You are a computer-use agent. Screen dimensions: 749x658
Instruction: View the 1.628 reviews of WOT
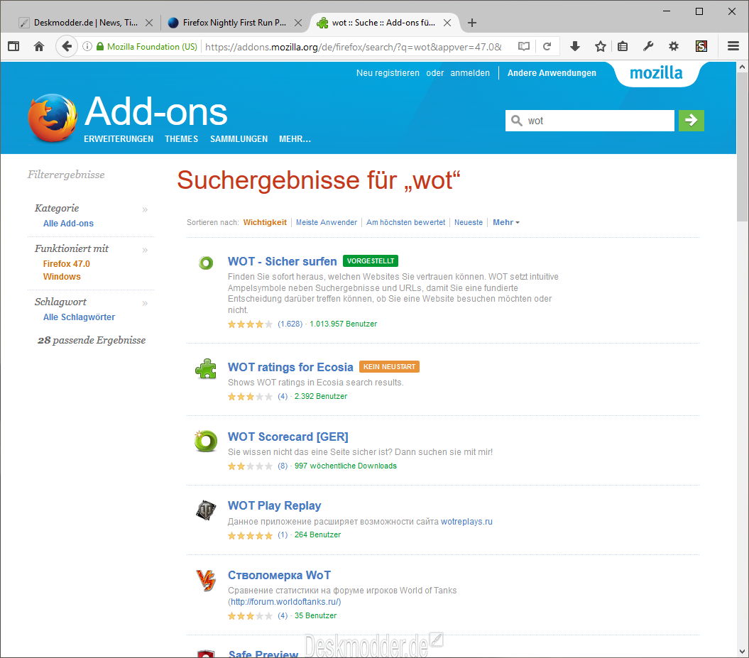tap(290, 324)
